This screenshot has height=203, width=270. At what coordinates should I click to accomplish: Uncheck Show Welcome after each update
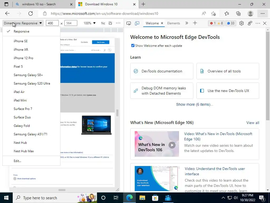[133, 45]
